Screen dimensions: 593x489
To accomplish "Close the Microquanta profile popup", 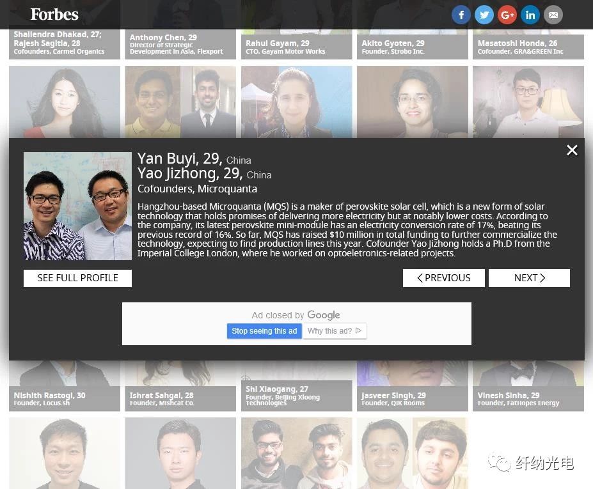I will [x=572, y=150].
